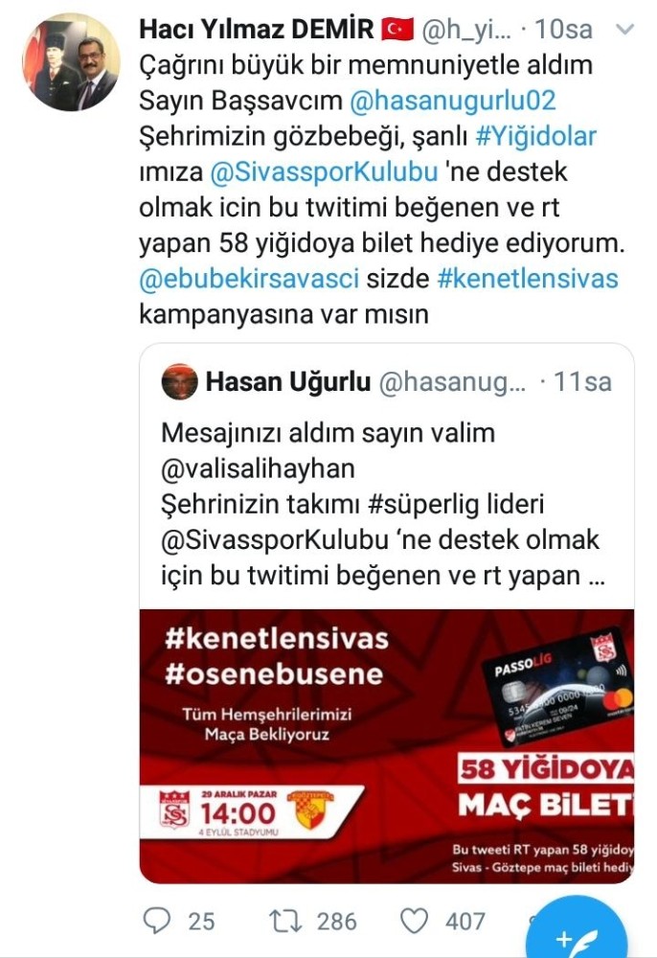Expand the tweet options chevron

click(x=626, y=29)
